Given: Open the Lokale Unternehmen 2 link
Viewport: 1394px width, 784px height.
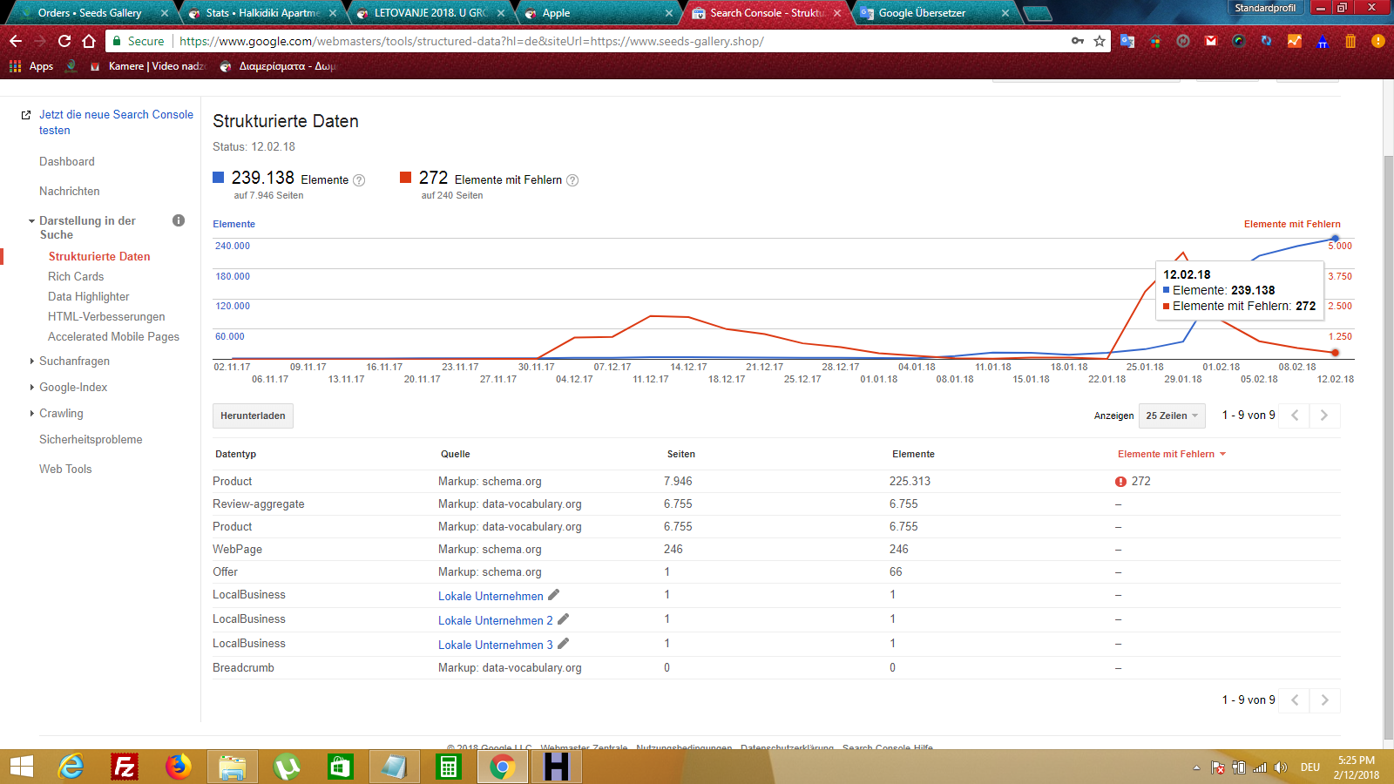Looking at the screenshot, I should click(x=496, y=620).
